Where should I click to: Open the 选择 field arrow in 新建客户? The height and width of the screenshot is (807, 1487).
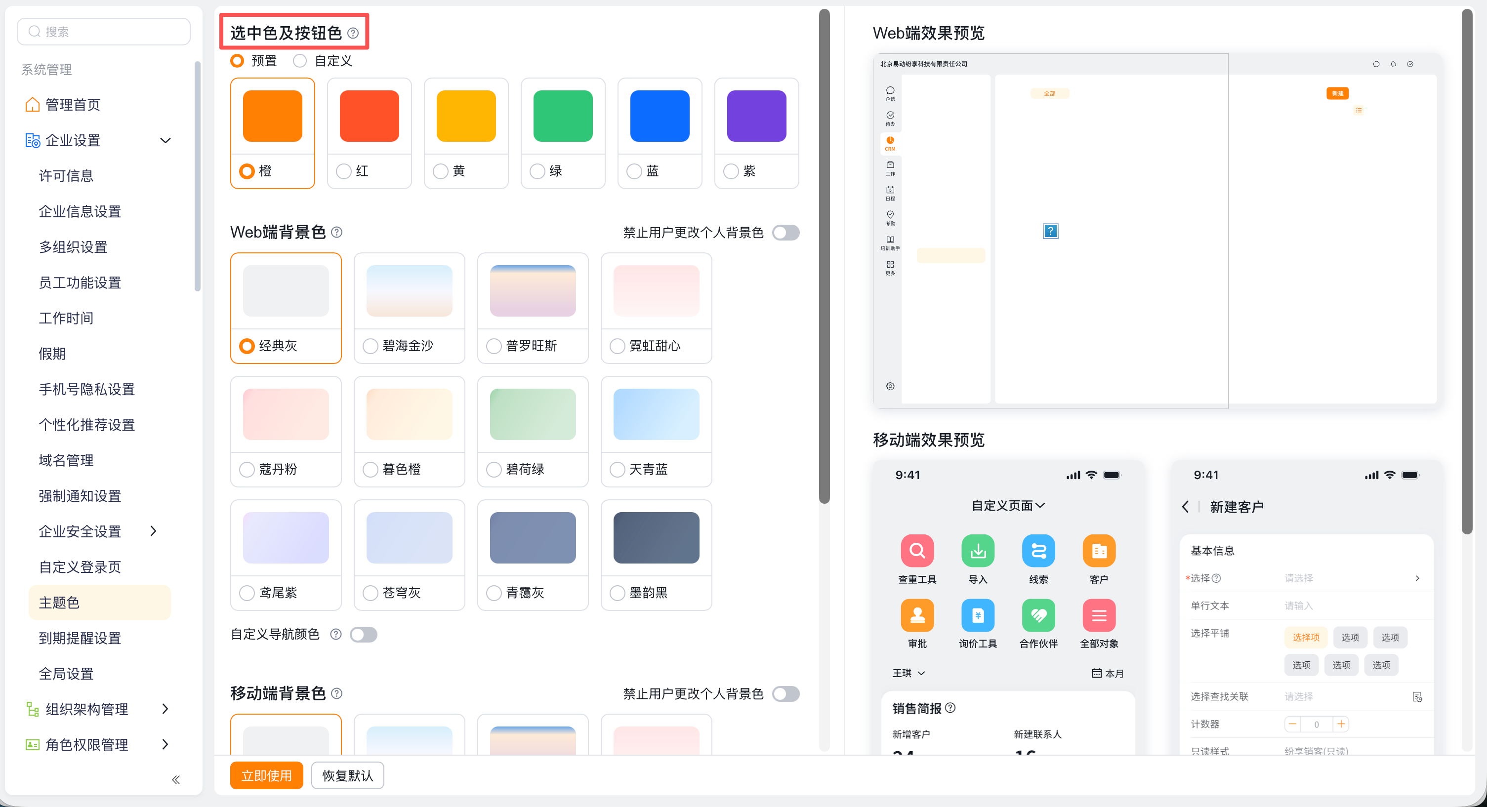point(1417,578)
